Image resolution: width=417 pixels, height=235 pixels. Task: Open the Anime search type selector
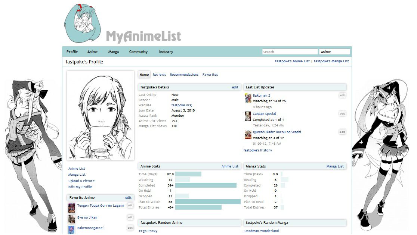click(334, 51)
